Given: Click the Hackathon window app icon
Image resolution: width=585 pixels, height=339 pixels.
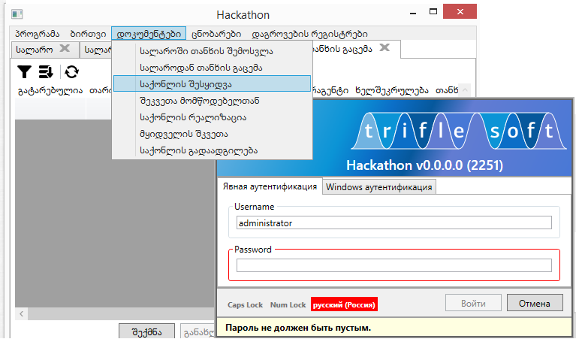Looking at the screenshot, I should [17, 14].
